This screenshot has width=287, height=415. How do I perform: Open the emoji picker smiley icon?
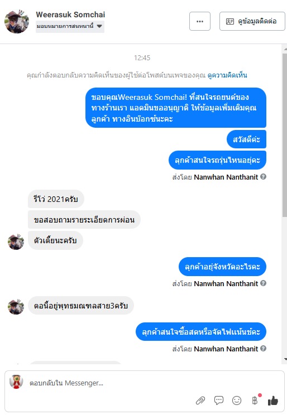pos(237,400)
